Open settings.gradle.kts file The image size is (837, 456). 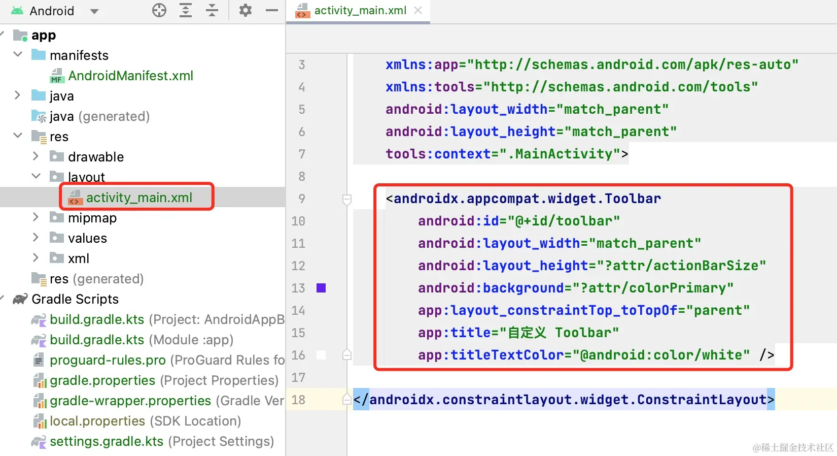point(162,441)
